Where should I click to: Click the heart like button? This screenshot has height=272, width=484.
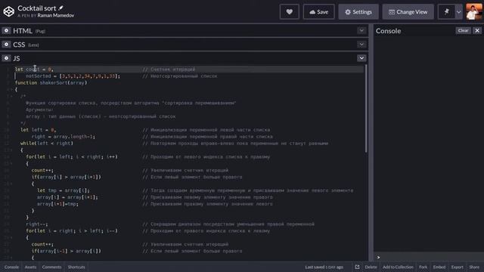289,12
